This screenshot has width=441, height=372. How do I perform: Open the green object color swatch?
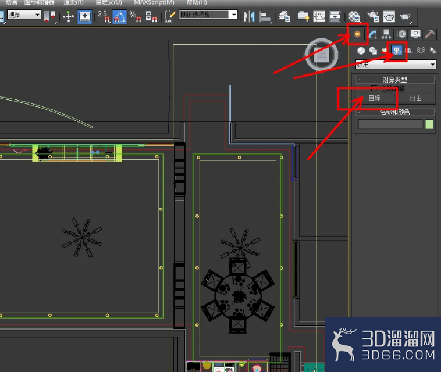(429, 124)
